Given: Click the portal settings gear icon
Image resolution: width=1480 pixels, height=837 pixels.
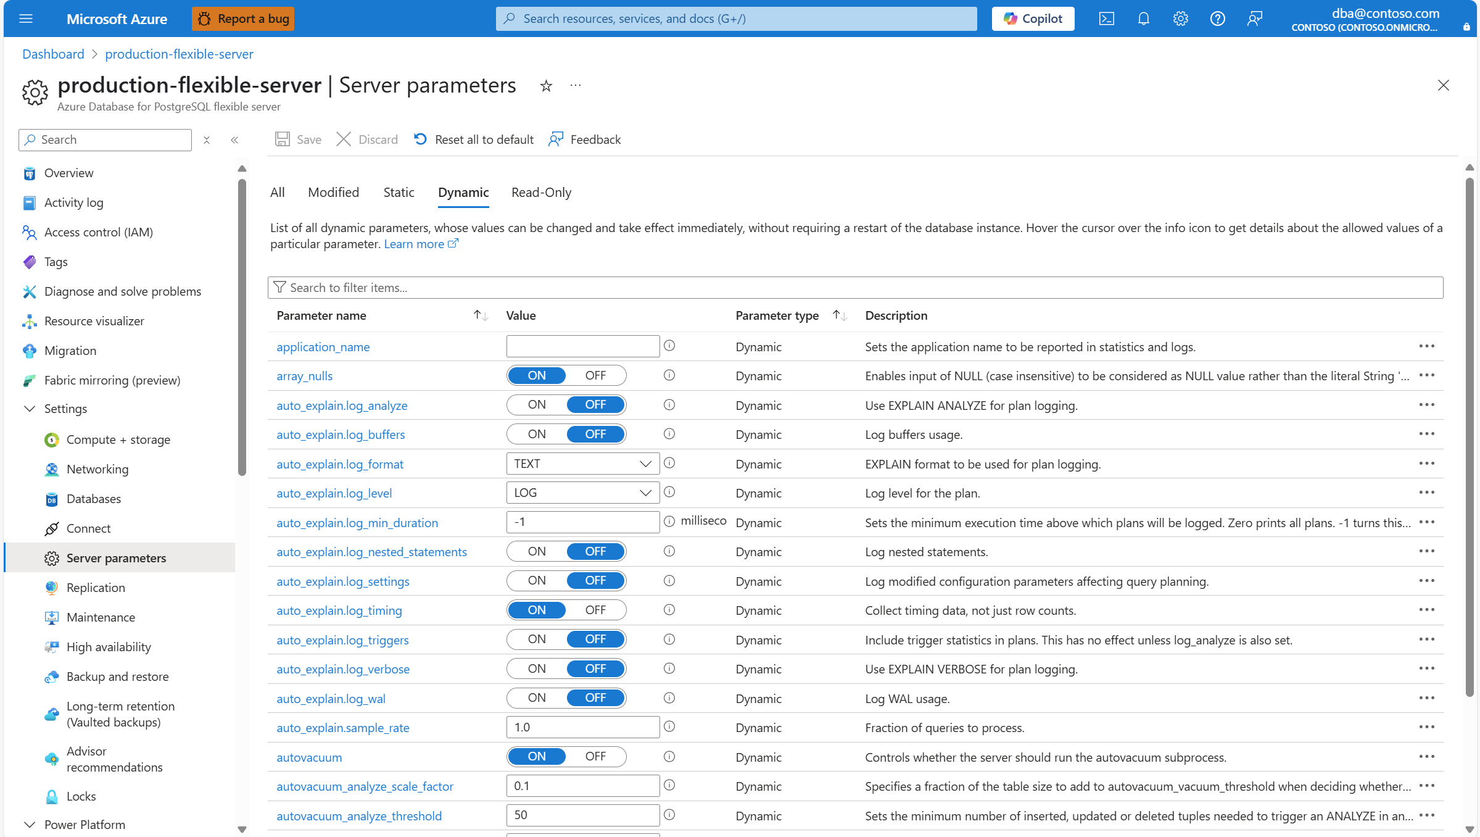Looking at the screenshot, I should coord(1180,19).
